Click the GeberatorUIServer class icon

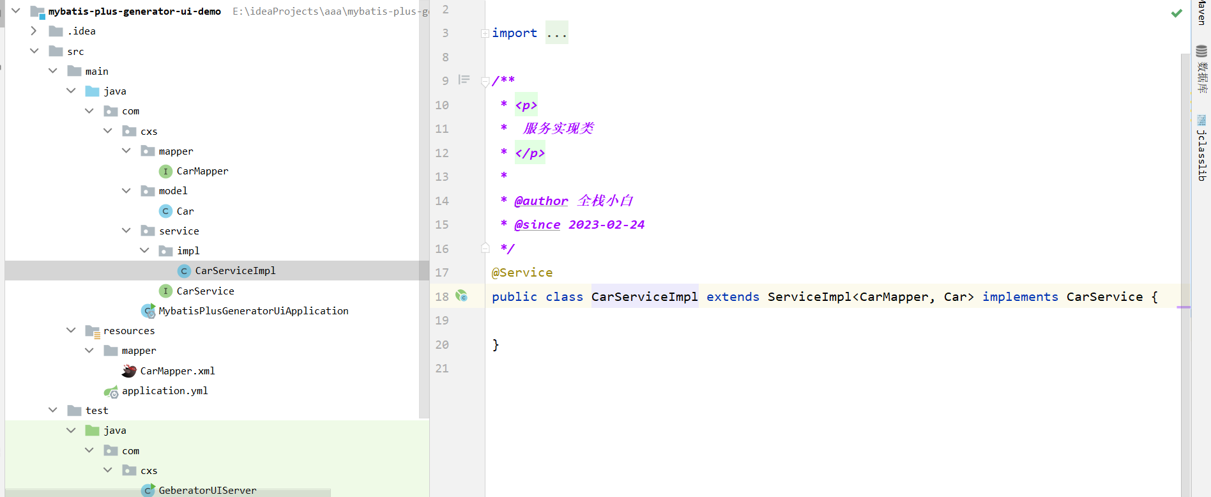coord(148,490)
